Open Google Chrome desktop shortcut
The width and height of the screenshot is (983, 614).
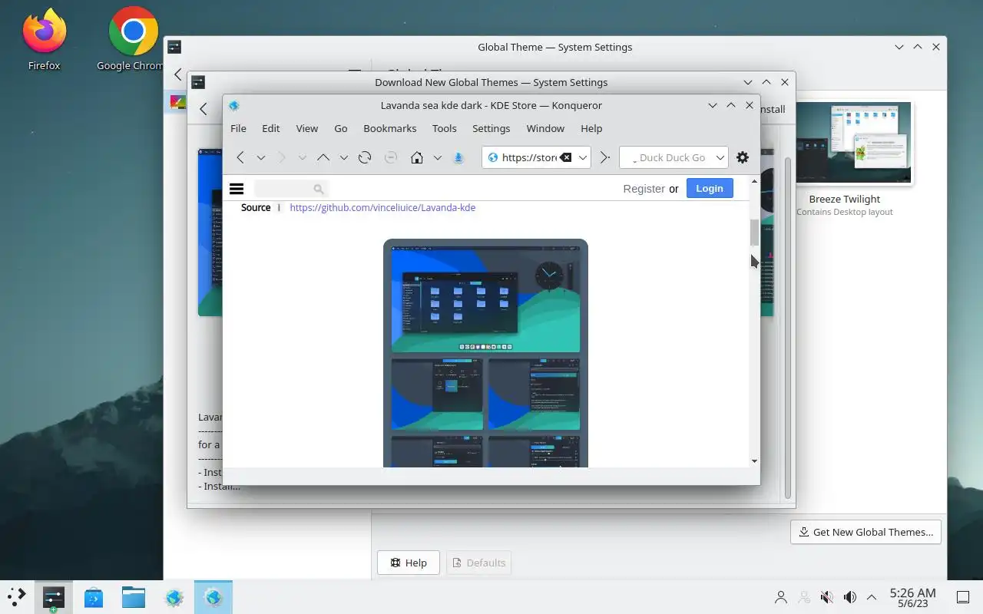134,39
